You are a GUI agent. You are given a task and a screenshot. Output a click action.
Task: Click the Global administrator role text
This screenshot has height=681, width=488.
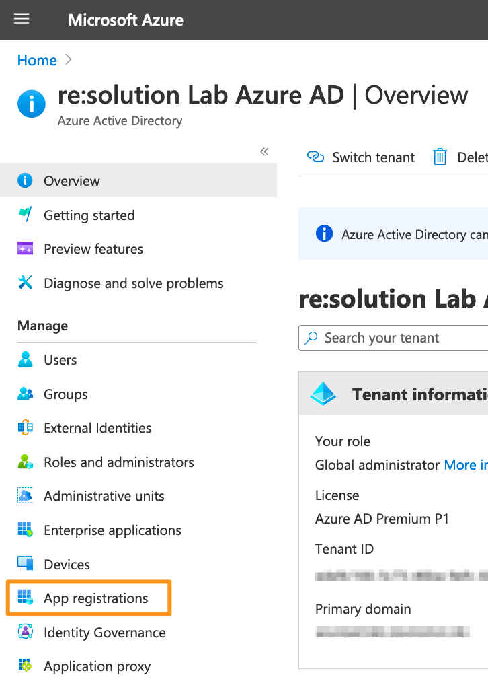[x=377, y=465]
